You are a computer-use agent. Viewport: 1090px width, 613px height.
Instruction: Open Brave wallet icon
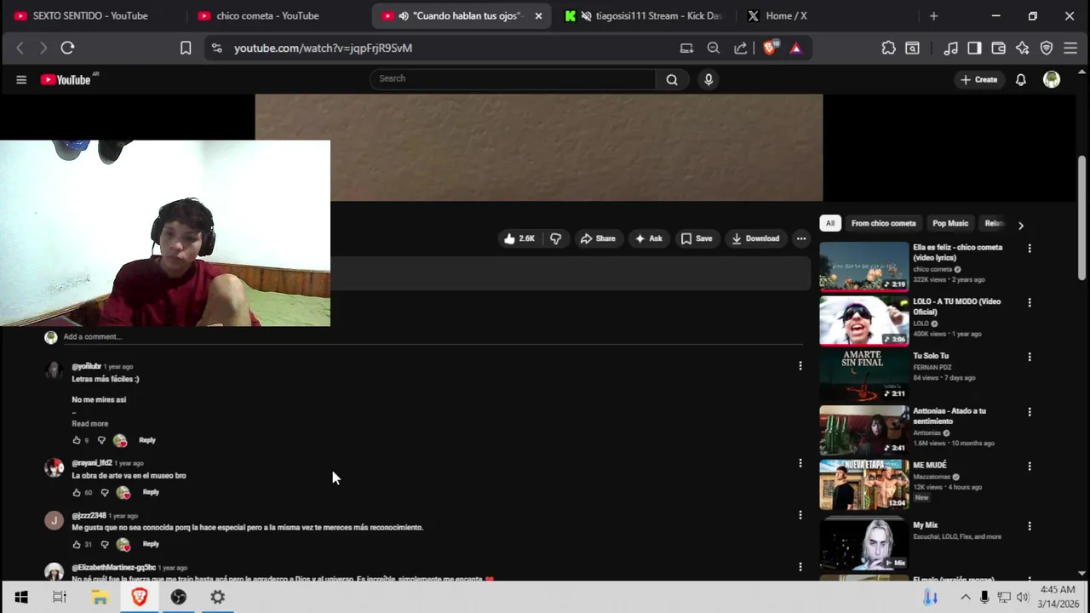tap(999, 49)
